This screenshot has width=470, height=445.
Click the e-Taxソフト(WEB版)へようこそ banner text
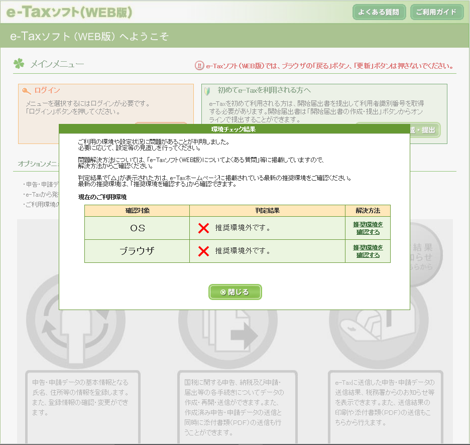tap(89, 37)
